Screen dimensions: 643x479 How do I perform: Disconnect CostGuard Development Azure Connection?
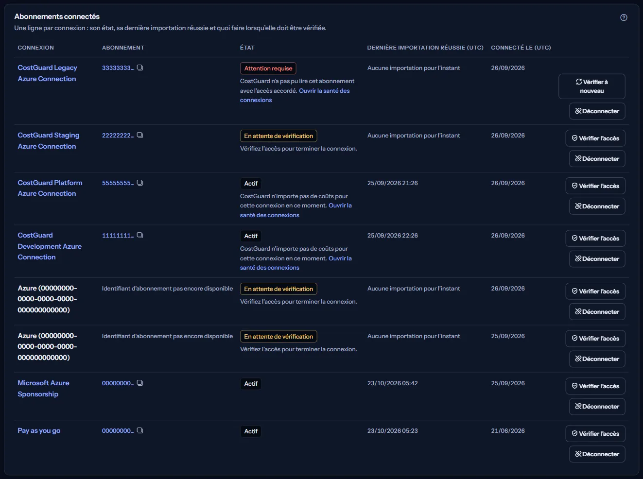click(x=597, y=259)
